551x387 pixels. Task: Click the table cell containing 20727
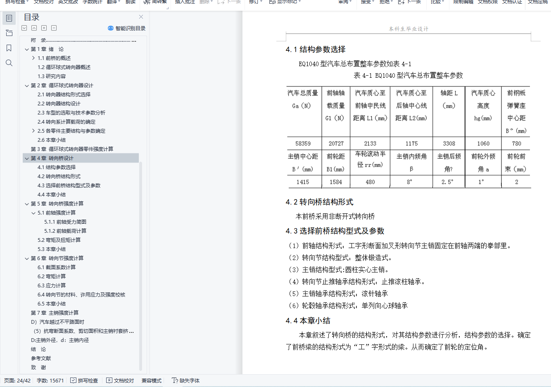pyautogui.click(x=336, y=143)
